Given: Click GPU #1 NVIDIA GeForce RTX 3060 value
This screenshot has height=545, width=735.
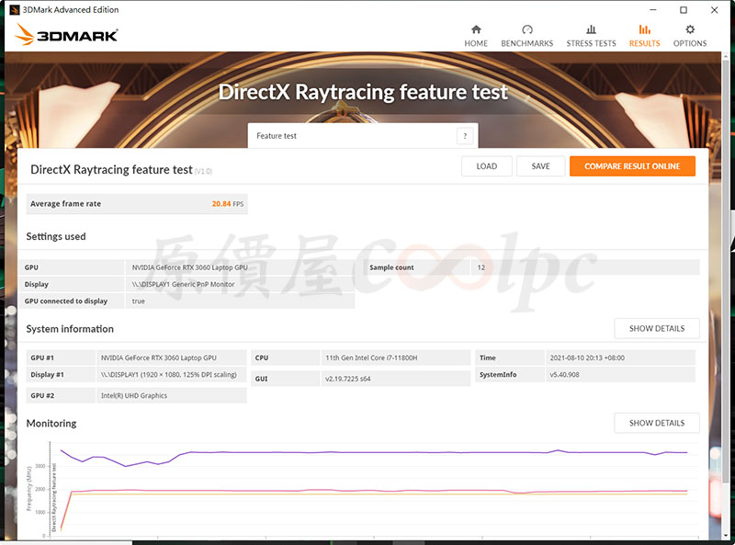Looking at the screenshot, I should point(159,358).
